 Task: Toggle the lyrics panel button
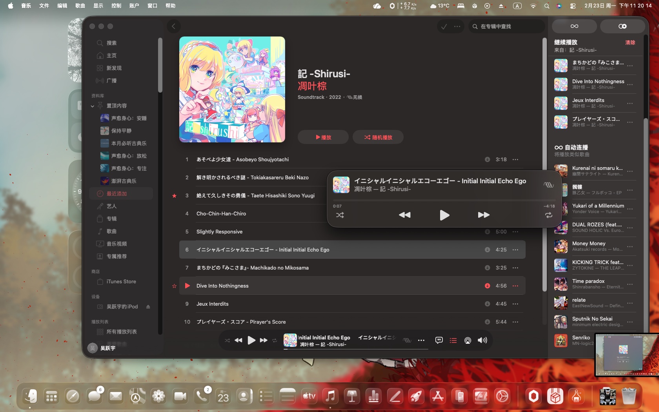[439, 340]
